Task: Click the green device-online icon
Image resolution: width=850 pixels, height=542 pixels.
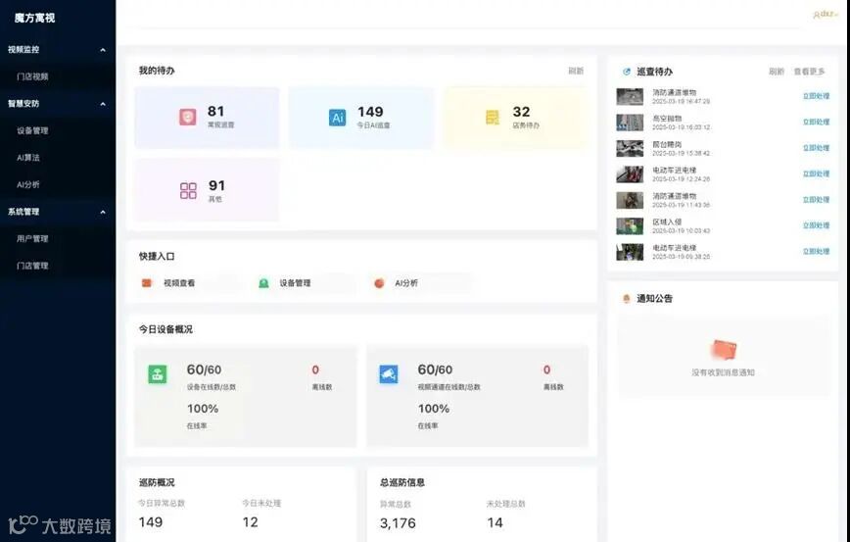Action: point(158,373)
